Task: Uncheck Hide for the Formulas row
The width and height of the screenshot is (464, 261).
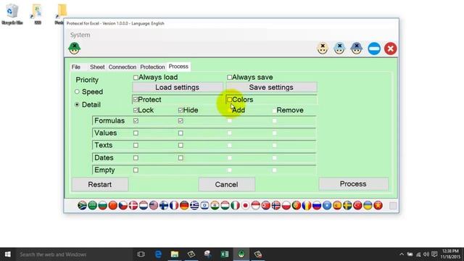Action: pos(181,121)
